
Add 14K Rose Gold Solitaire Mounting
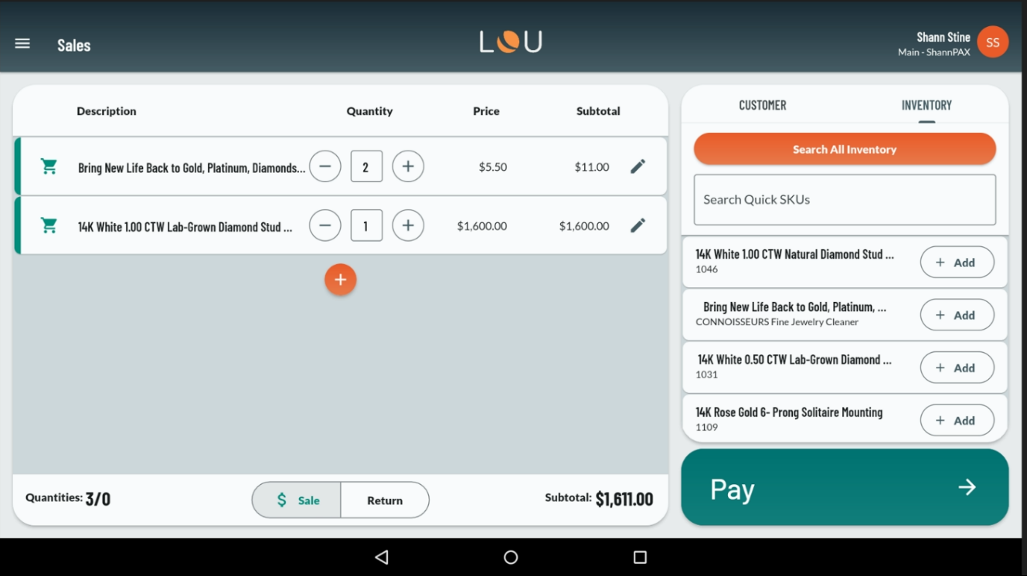pos(957,421)
